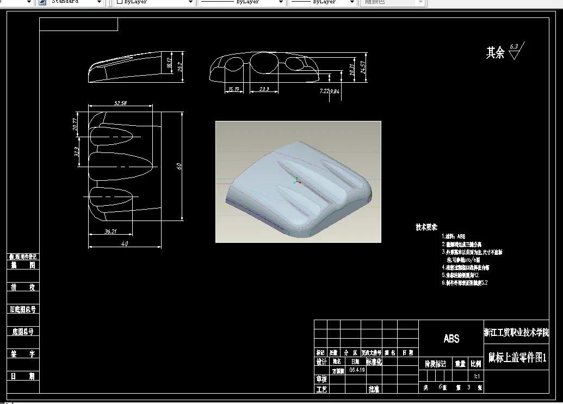The image size is (563, 404).
Task: Select the 60 height dimension
Action: (x=179, y=166)
